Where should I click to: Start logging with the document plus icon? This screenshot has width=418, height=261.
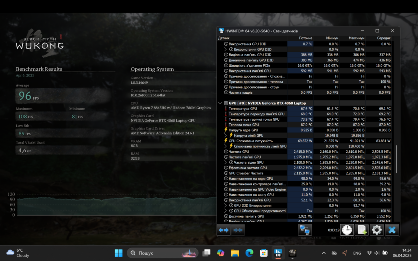pyautogui.click(x=362, y=230)
